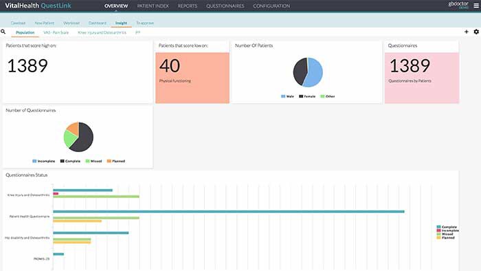Open the hamburger menu at top right
This screenshot has width=481, height=271.
pos(476,6)
